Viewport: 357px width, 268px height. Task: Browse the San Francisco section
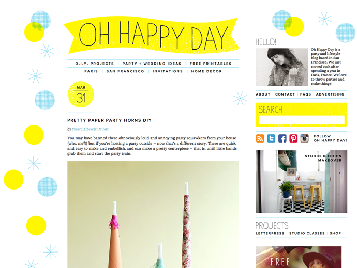(x=125, y=71)
